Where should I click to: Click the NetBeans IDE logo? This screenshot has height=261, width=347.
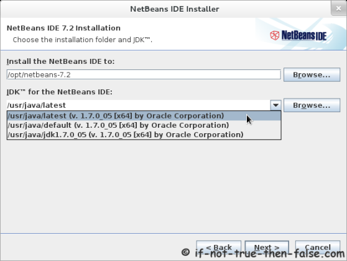coord(298,35)
